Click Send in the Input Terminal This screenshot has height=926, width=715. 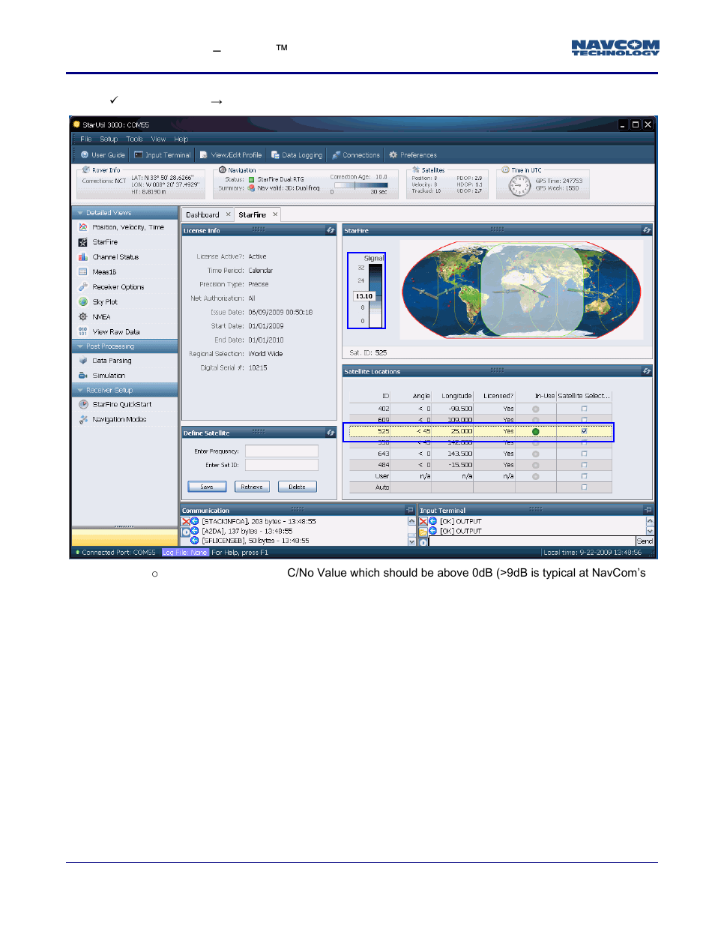coord(645,541)
